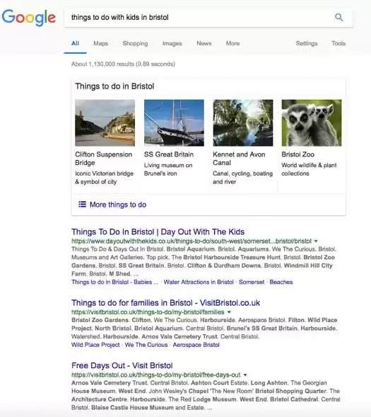Open the SS Great Britain ship photo
This screenshot has width=371, height=417.
[174, 122]
